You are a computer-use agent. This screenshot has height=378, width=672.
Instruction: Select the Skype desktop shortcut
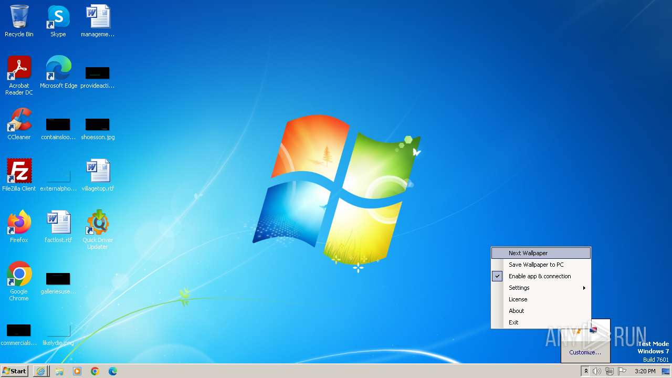point(58,21)
